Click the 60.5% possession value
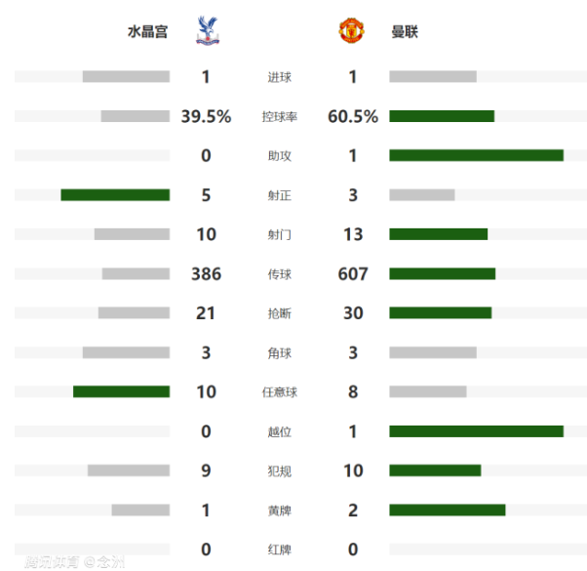Screen dimensions: 587x571 click(353, 117)
